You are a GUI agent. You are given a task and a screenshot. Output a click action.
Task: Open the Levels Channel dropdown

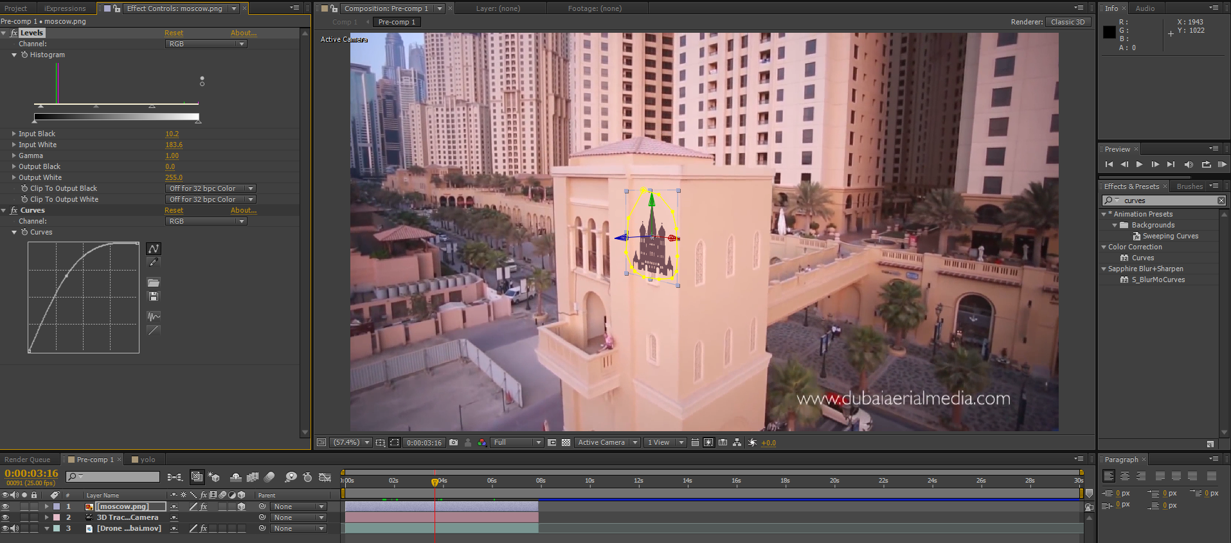(206, 44)
